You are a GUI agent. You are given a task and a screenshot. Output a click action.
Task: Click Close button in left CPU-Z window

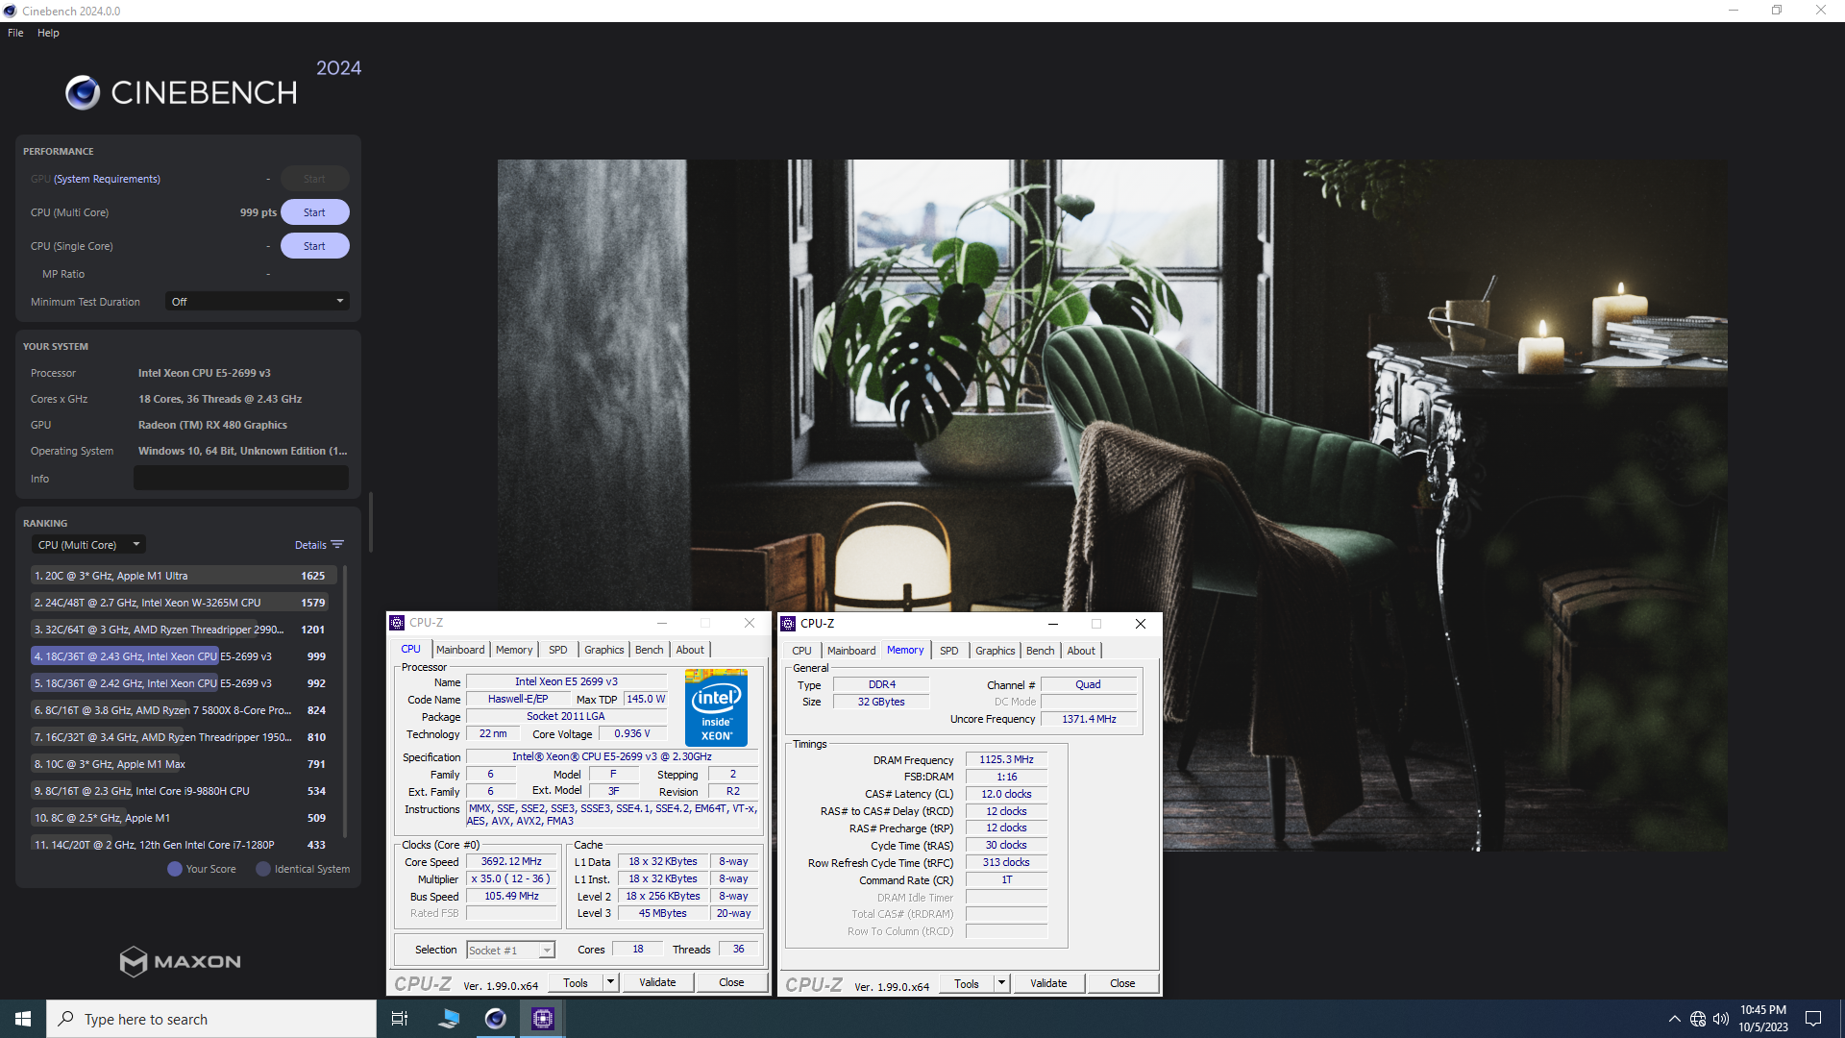731,982
